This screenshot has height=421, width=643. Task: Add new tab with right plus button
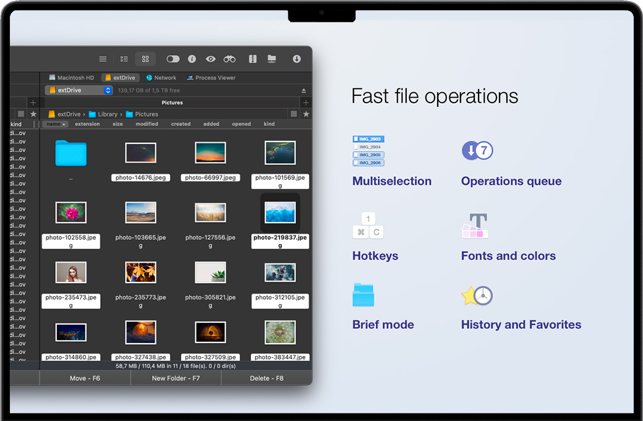coord(305,103)
